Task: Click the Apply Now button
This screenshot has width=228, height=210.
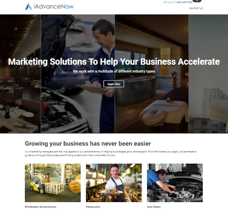Action: point(114,84)
